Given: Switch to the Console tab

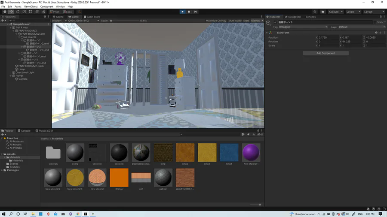Looking at the screenshot, I should (24, 131).
